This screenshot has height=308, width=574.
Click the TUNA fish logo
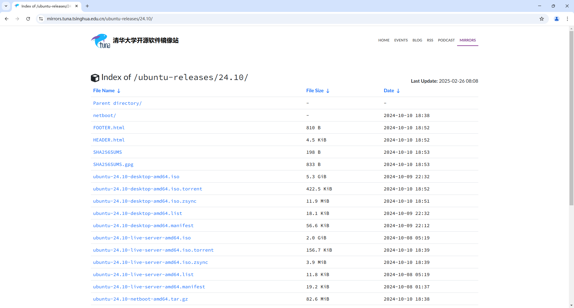tap(100, 41)
